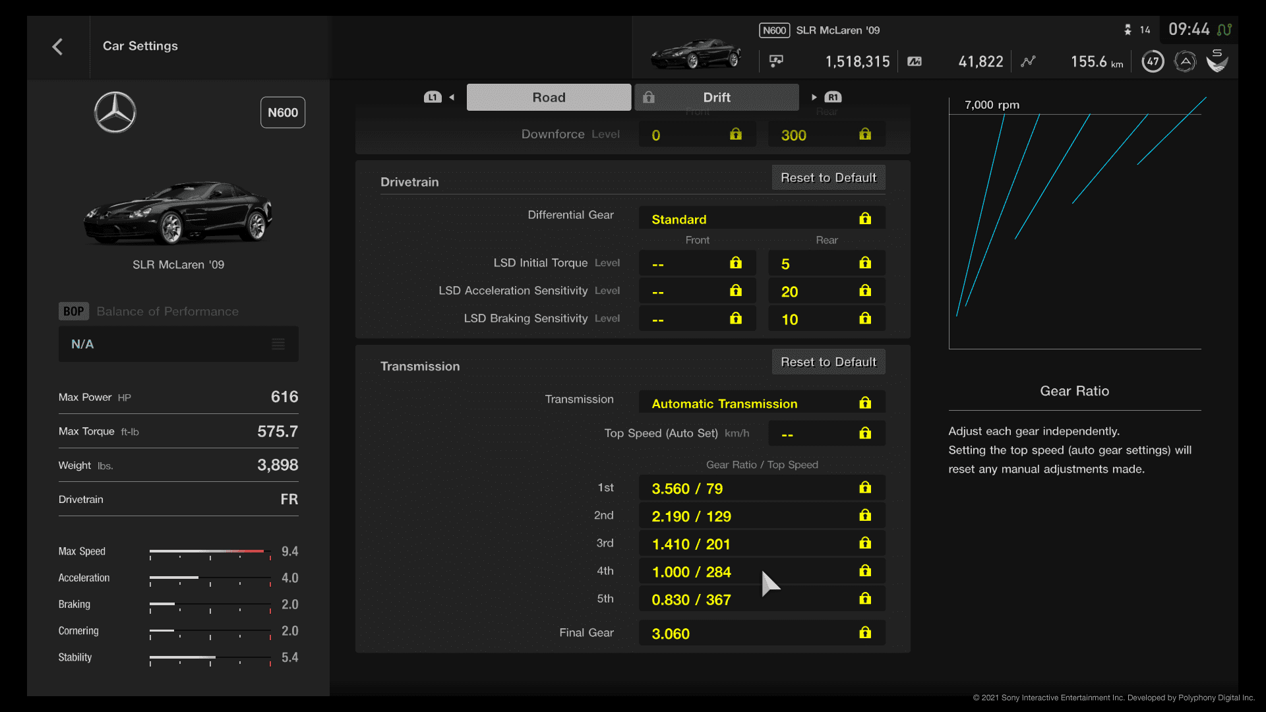
Task: Open Final Gear value 3.060
Action: (x=762, y=633)
